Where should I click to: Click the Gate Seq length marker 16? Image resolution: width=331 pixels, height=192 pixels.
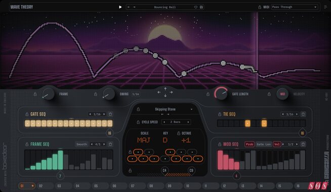[x=109, y=133]
